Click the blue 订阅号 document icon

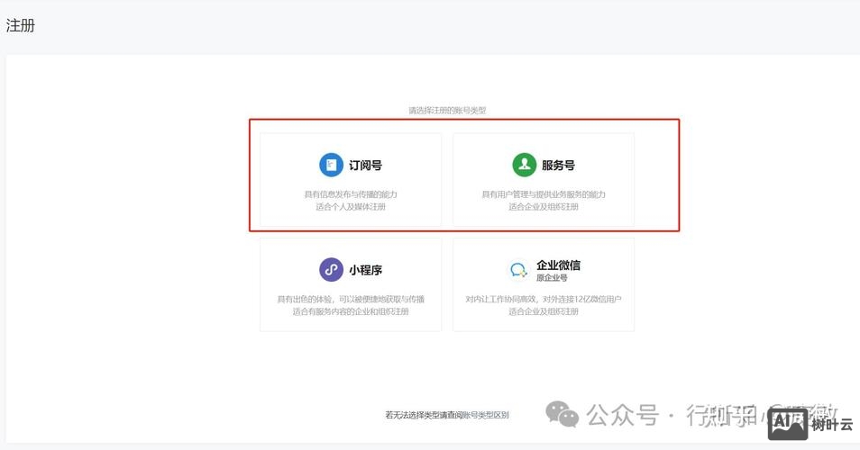331,165
